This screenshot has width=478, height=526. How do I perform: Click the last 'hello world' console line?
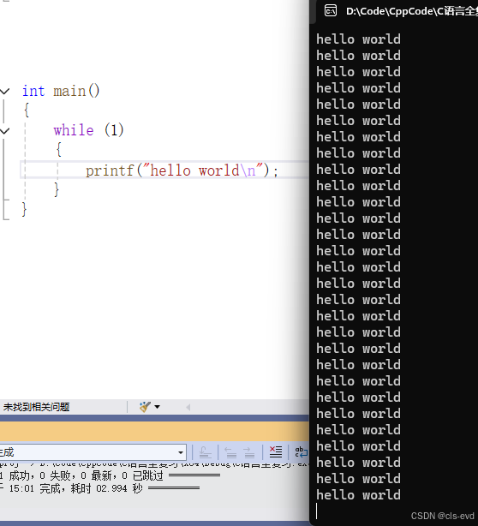(x=358, y=495)
